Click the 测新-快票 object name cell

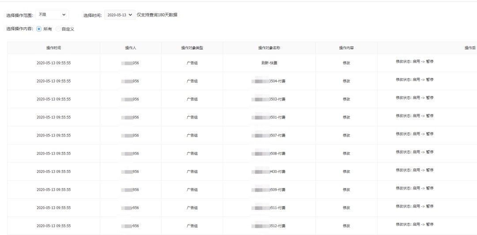coord(269,63)
